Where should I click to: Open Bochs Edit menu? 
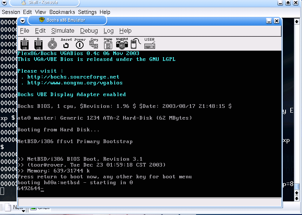click(x=40, y=31)
